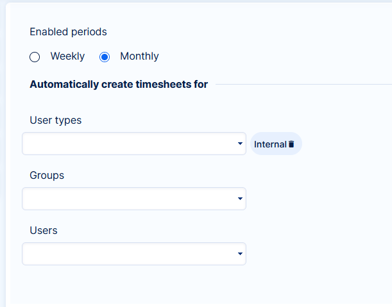Viewport: 392px width, 307px height.
Task: Click the Monthly period label
Action: click(139, 56)
